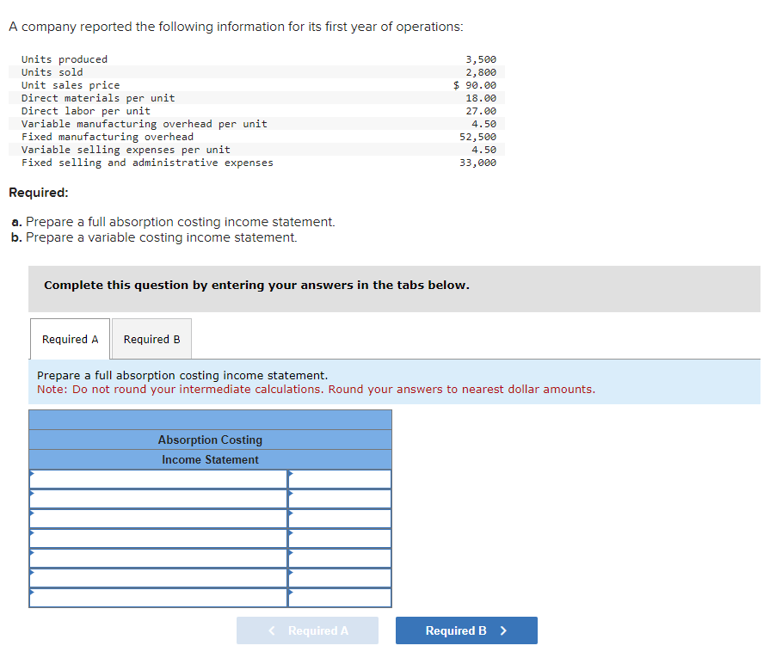Viewport: 782px width, 658px height.
Task: Select fourth row label cell in income statement
Action: [158, 538]
